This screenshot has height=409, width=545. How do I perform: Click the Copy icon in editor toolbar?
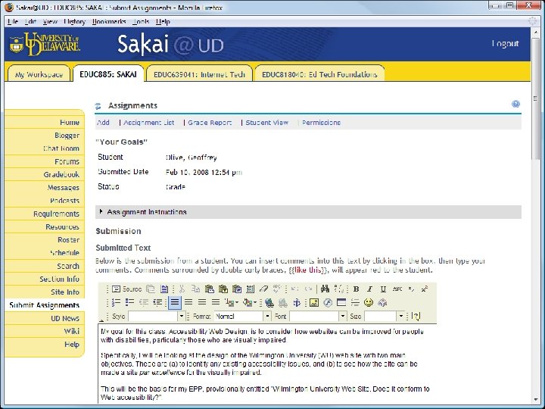coord(195,289)
